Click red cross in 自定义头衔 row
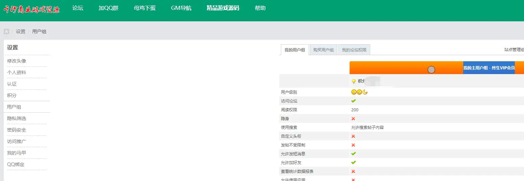The image size is (524, 181). pos(353,136)
